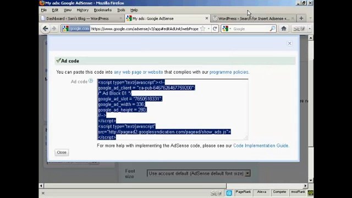
Task: Click the Alexa status bar button
Action: 262,192
